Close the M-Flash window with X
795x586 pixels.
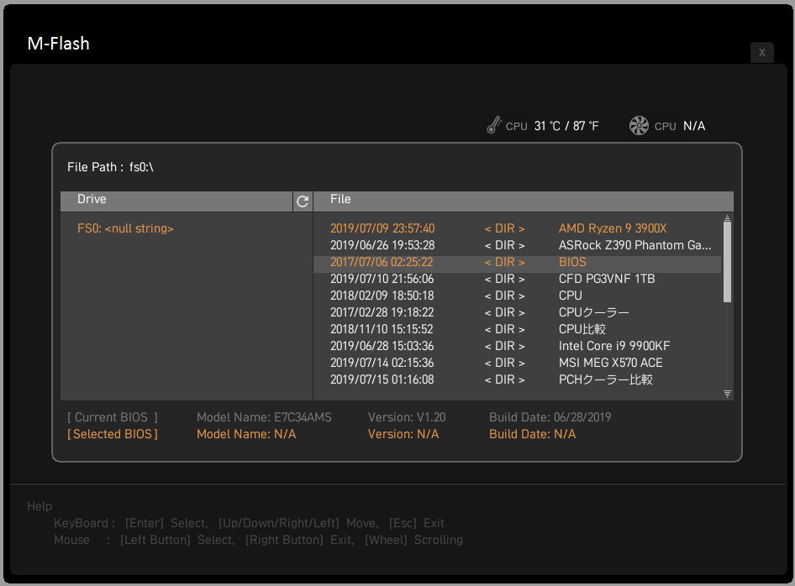pyautogui.click(x=761, y=52)
